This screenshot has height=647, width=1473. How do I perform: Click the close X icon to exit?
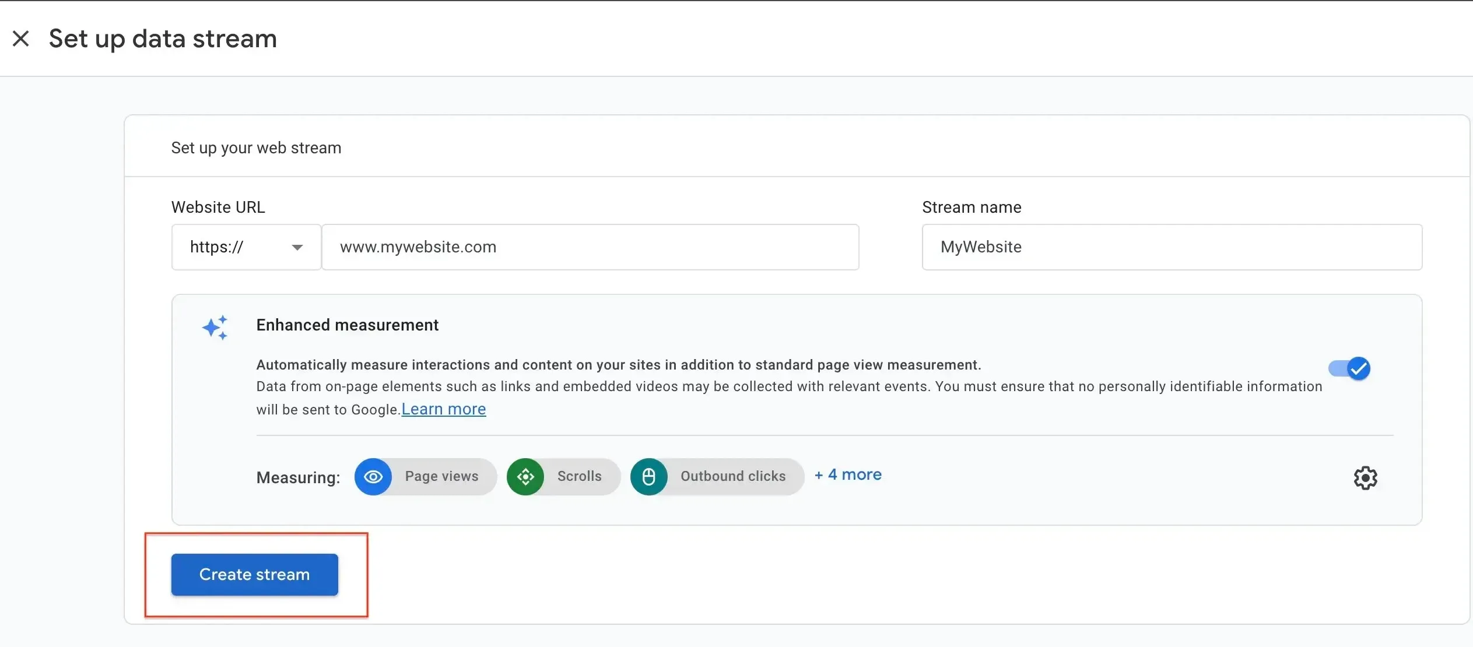coord(20,37)
